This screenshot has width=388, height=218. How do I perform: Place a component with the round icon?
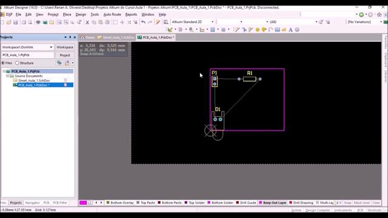tap(297, 30)
